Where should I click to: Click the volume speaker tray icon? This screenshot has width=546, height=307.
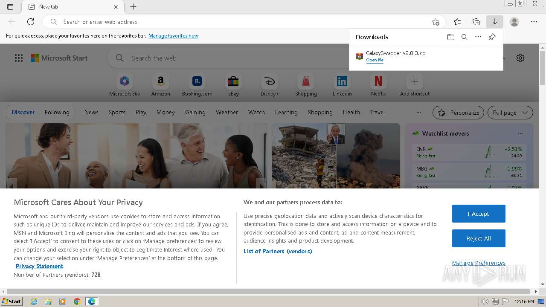485,301
